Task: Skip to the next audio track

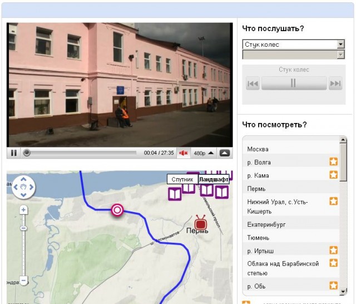Action: point(335,84)
